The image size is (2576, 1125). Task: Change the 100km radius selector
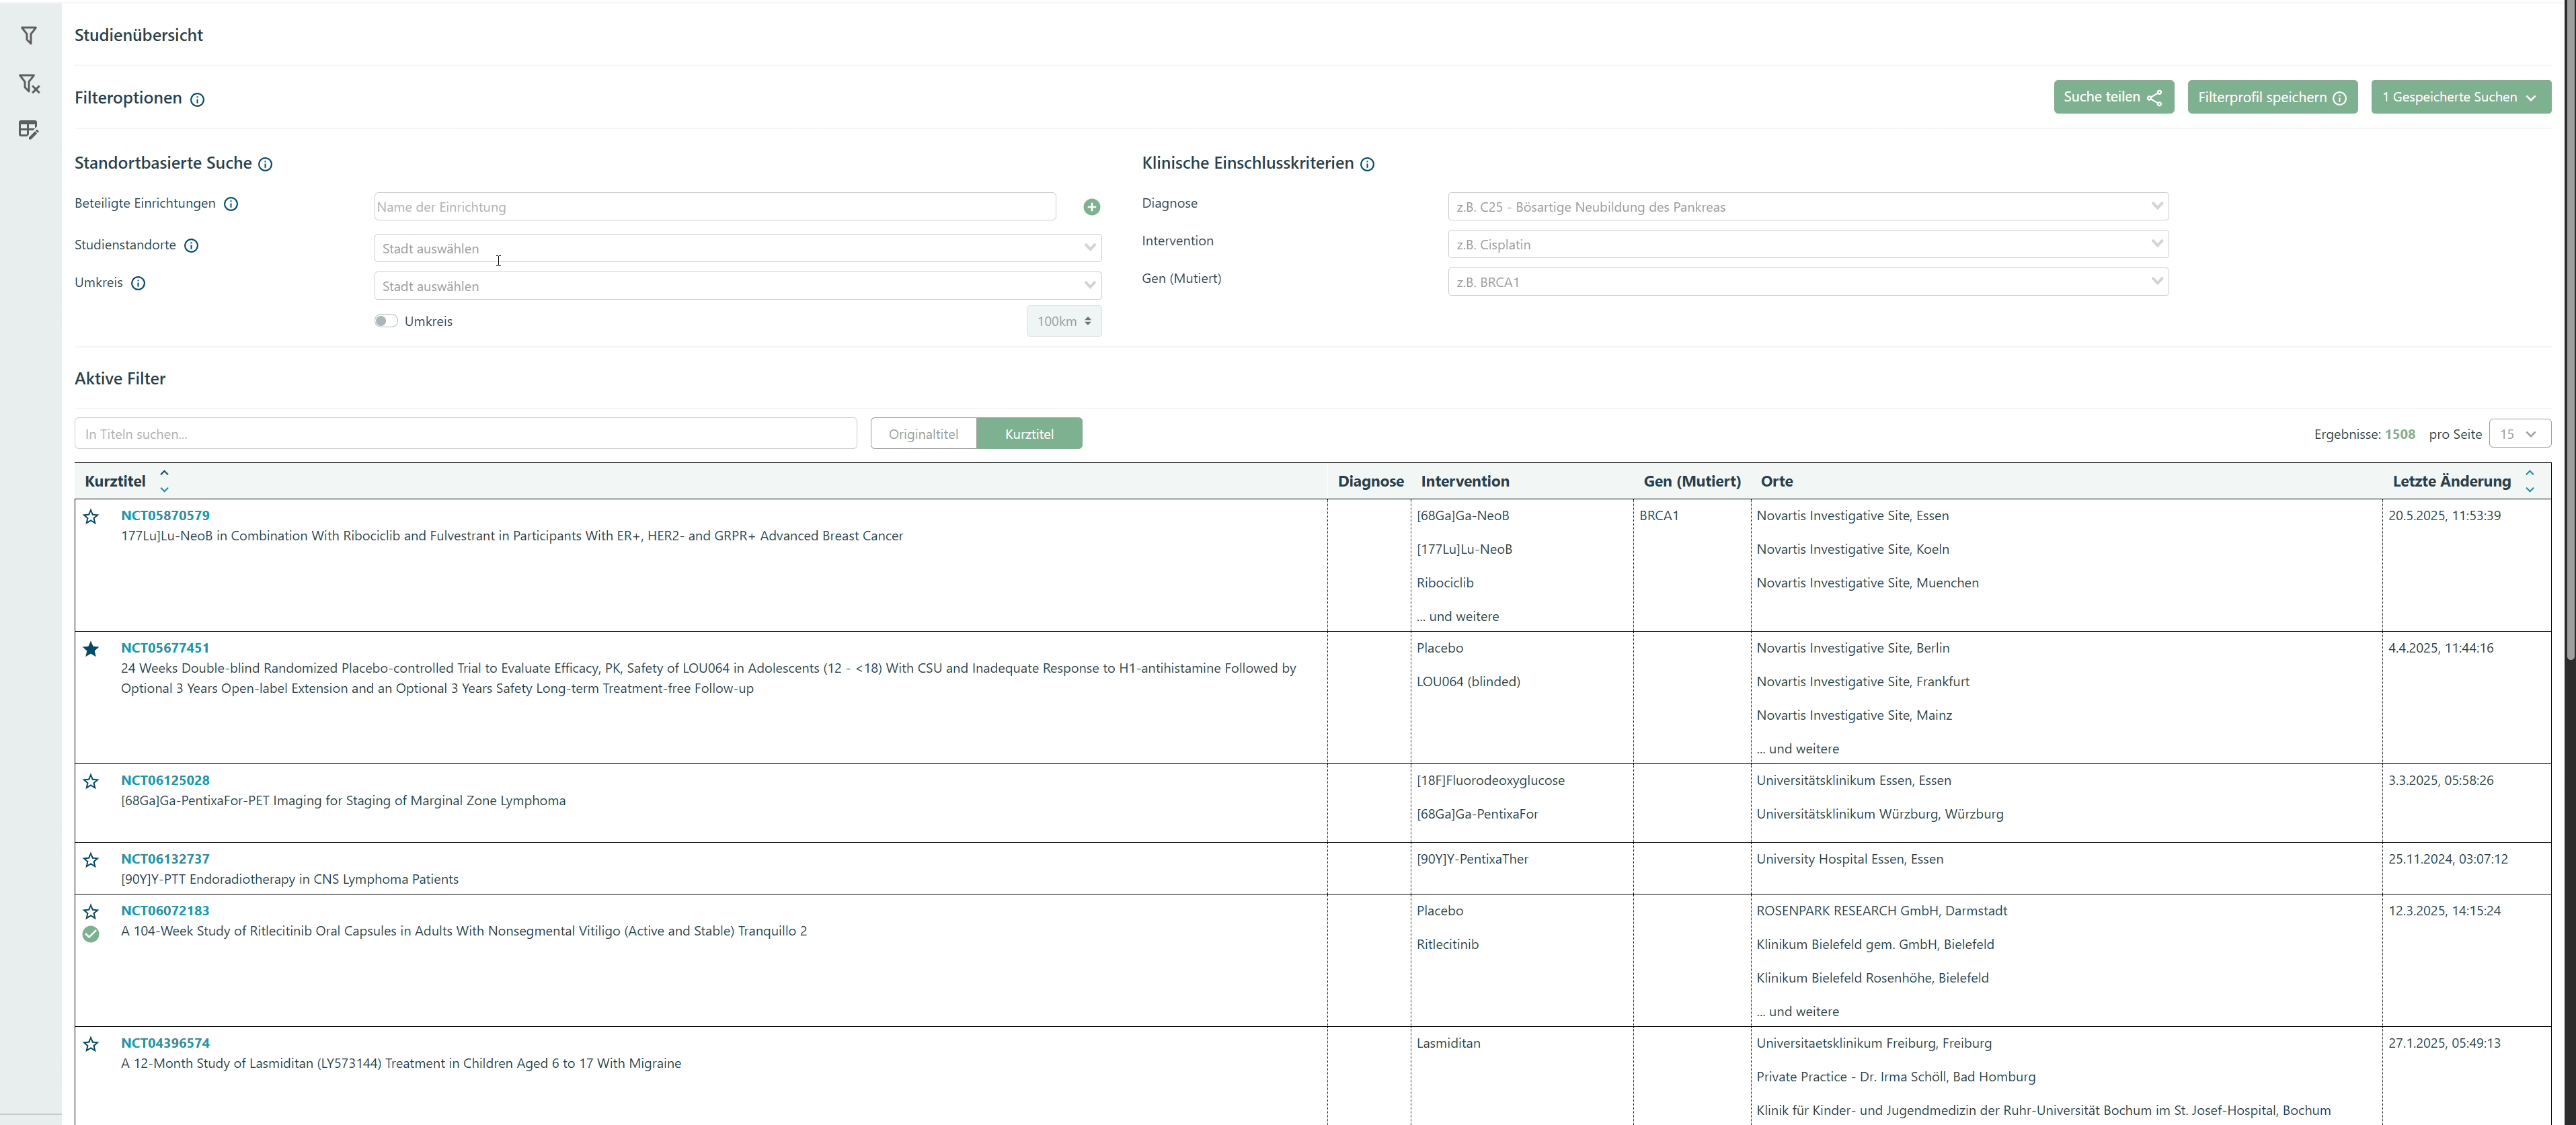tap(1064, 321)
